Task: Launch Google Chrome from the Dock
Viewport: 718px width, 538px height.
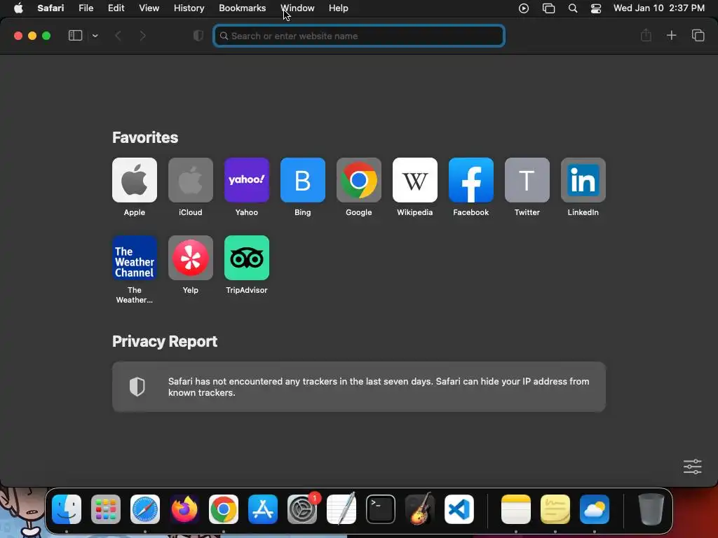Action: pos(224,509)
